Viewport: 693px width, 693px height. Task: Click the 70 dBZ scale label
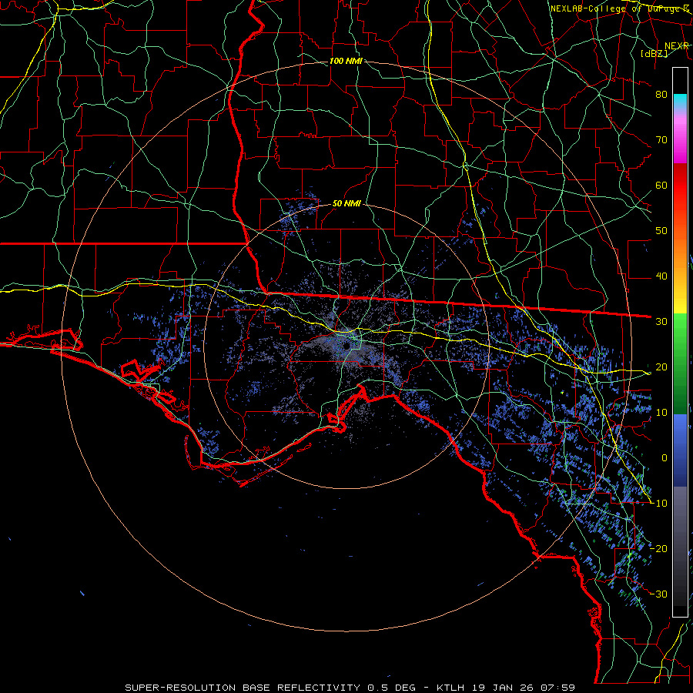(661, 139)
